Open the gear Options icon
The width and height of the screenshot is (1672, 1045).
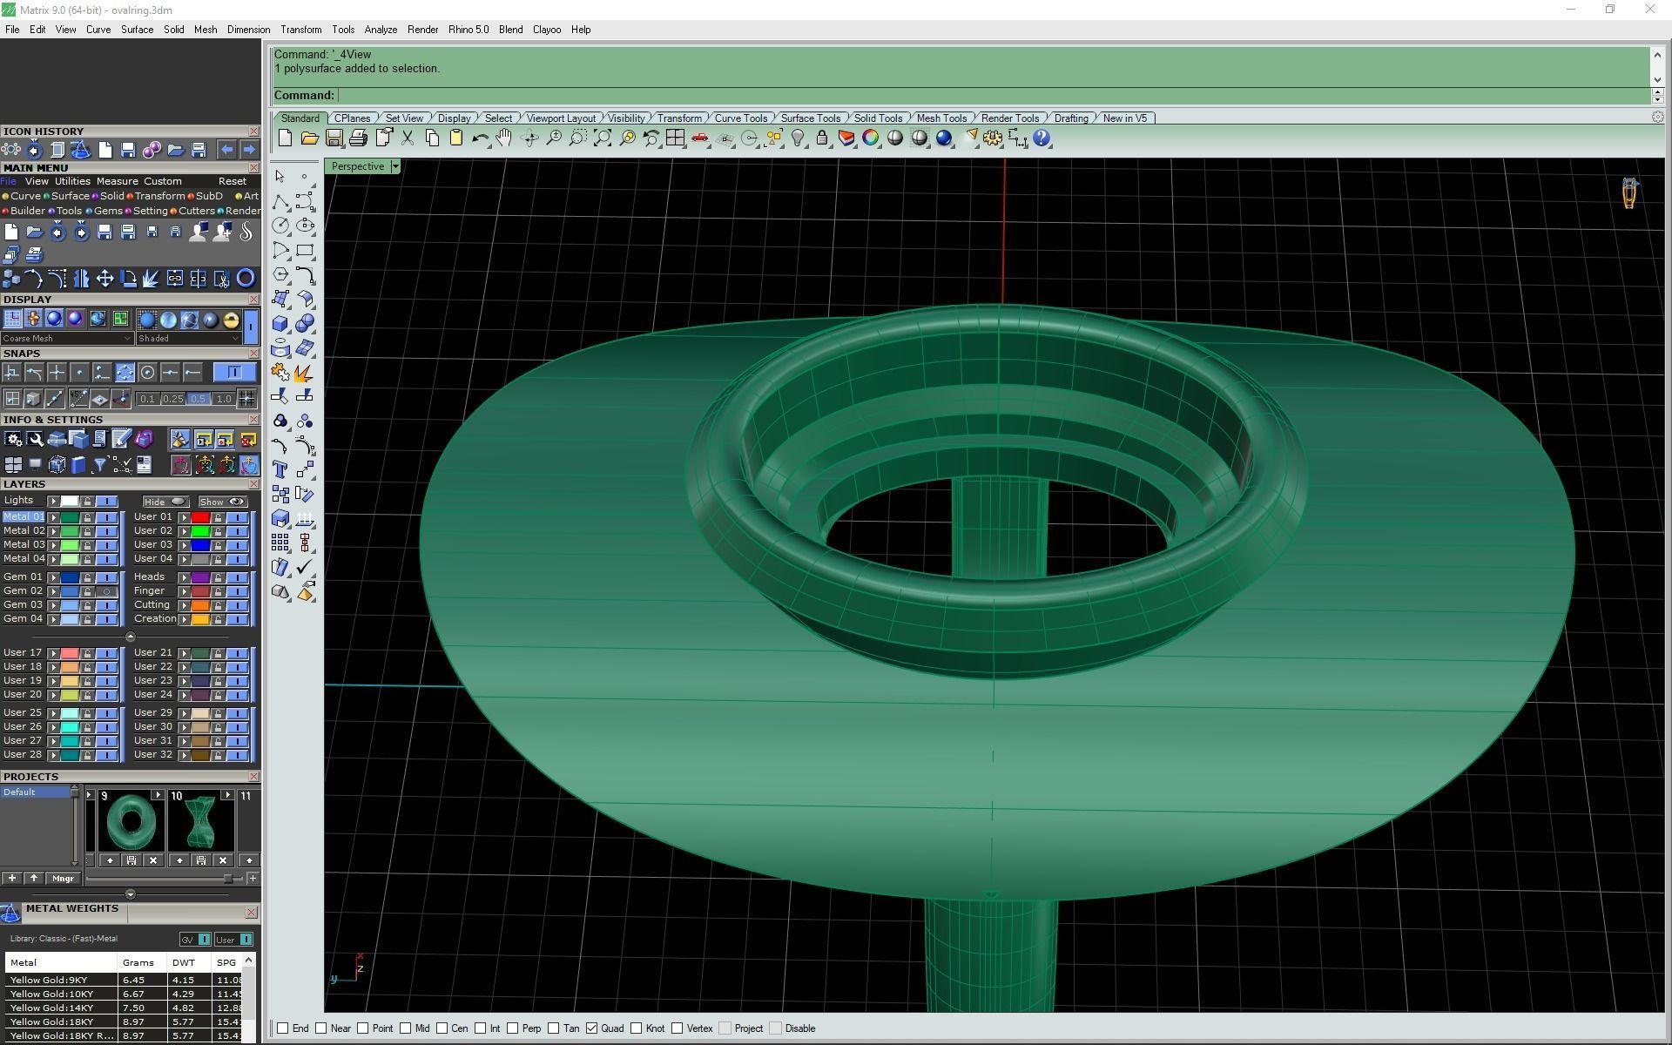tap(993, 138)
